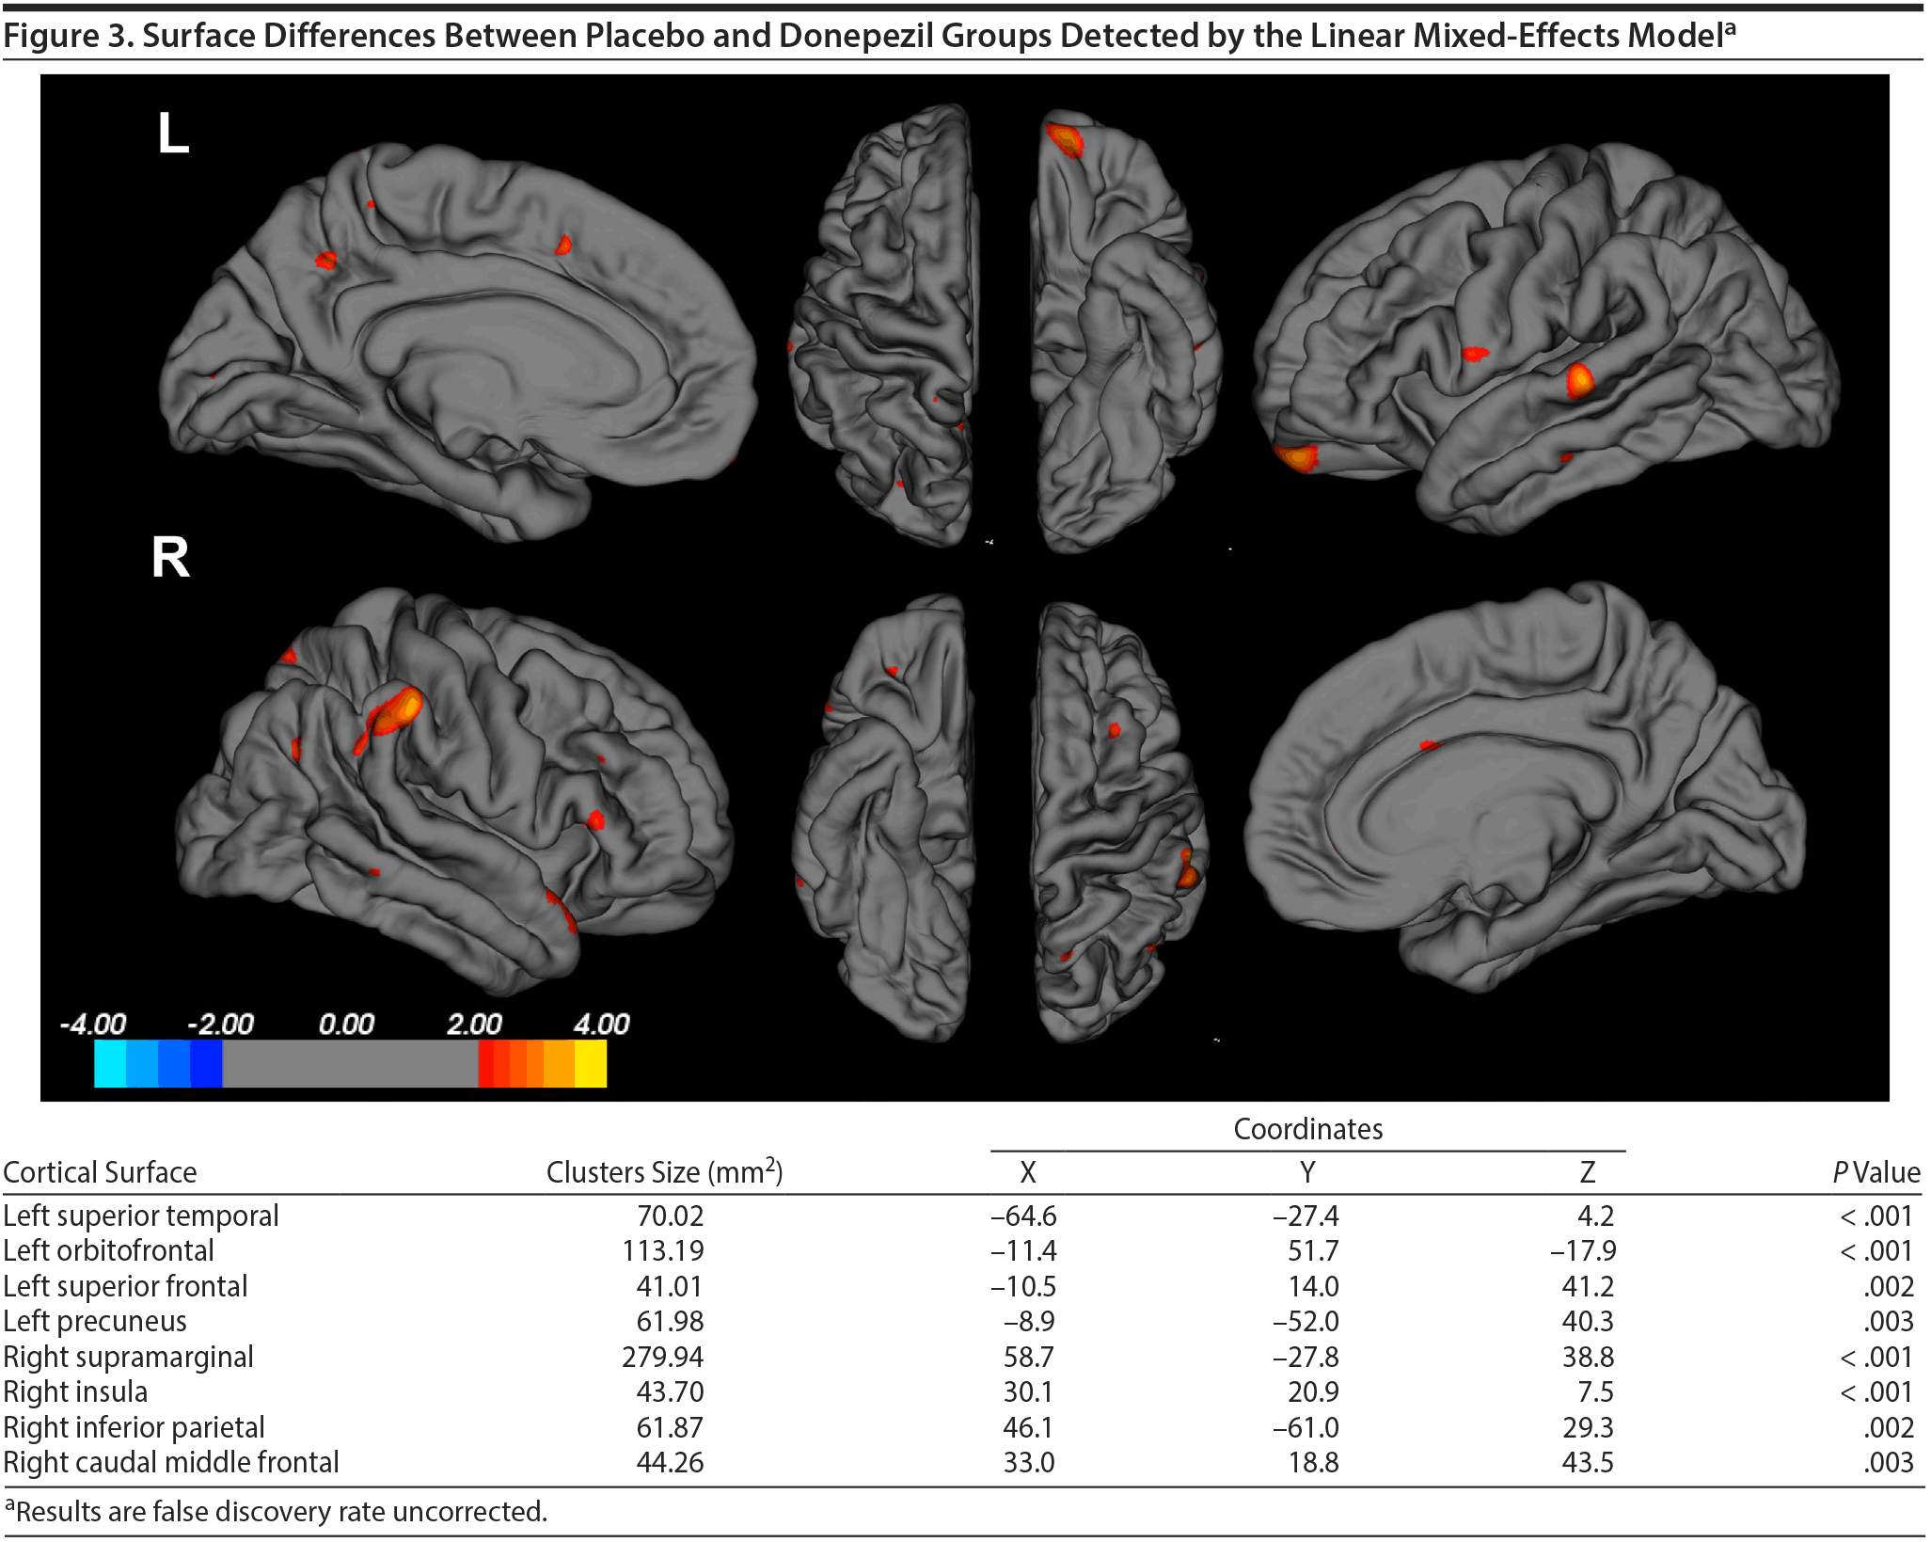Click cluster size value 279.94

coord(662,1357)
